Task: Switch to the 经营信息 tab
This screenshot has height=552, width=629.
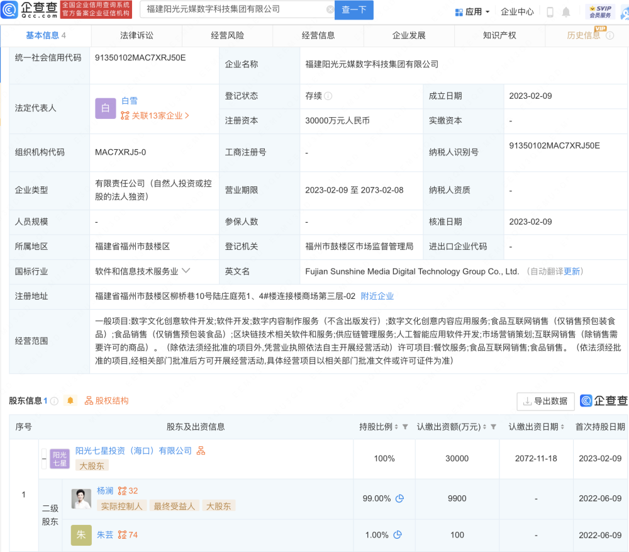Action: (318, 35)
